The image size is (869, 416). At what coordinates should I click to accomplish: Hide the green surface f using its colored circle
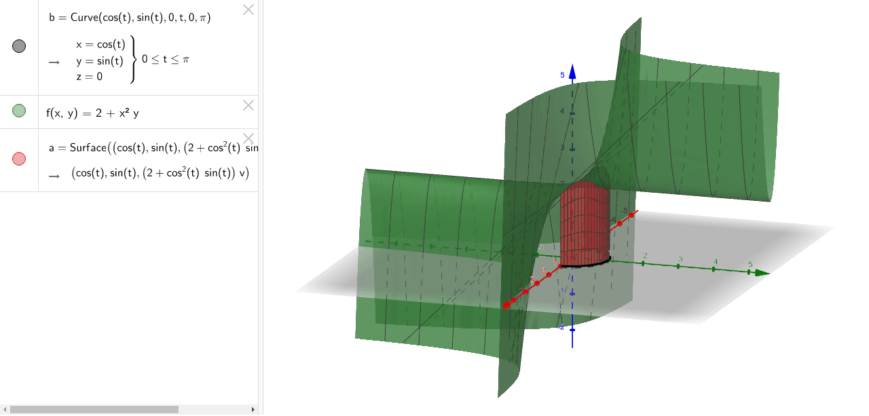click(x=19, y=111)
